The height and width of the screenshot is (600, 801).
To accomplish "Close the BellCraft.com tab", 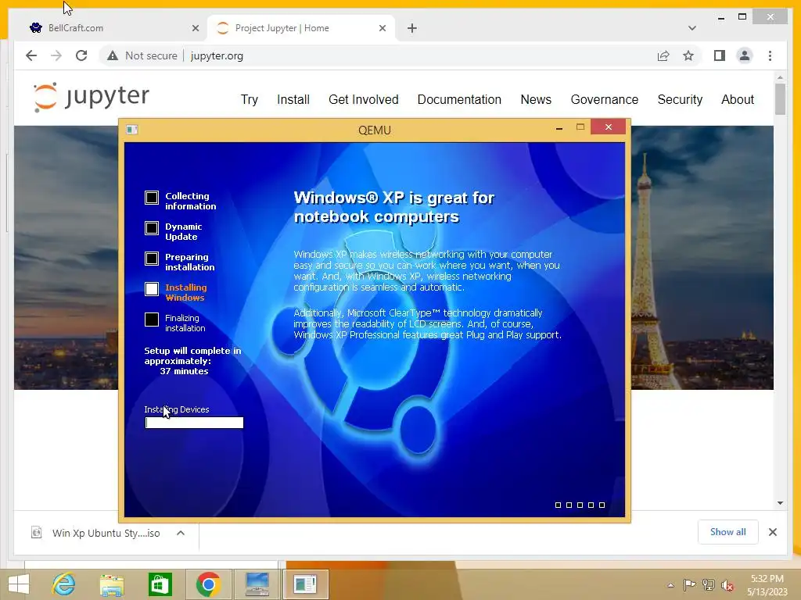I will pyautogui.click(x=195, y=28).
